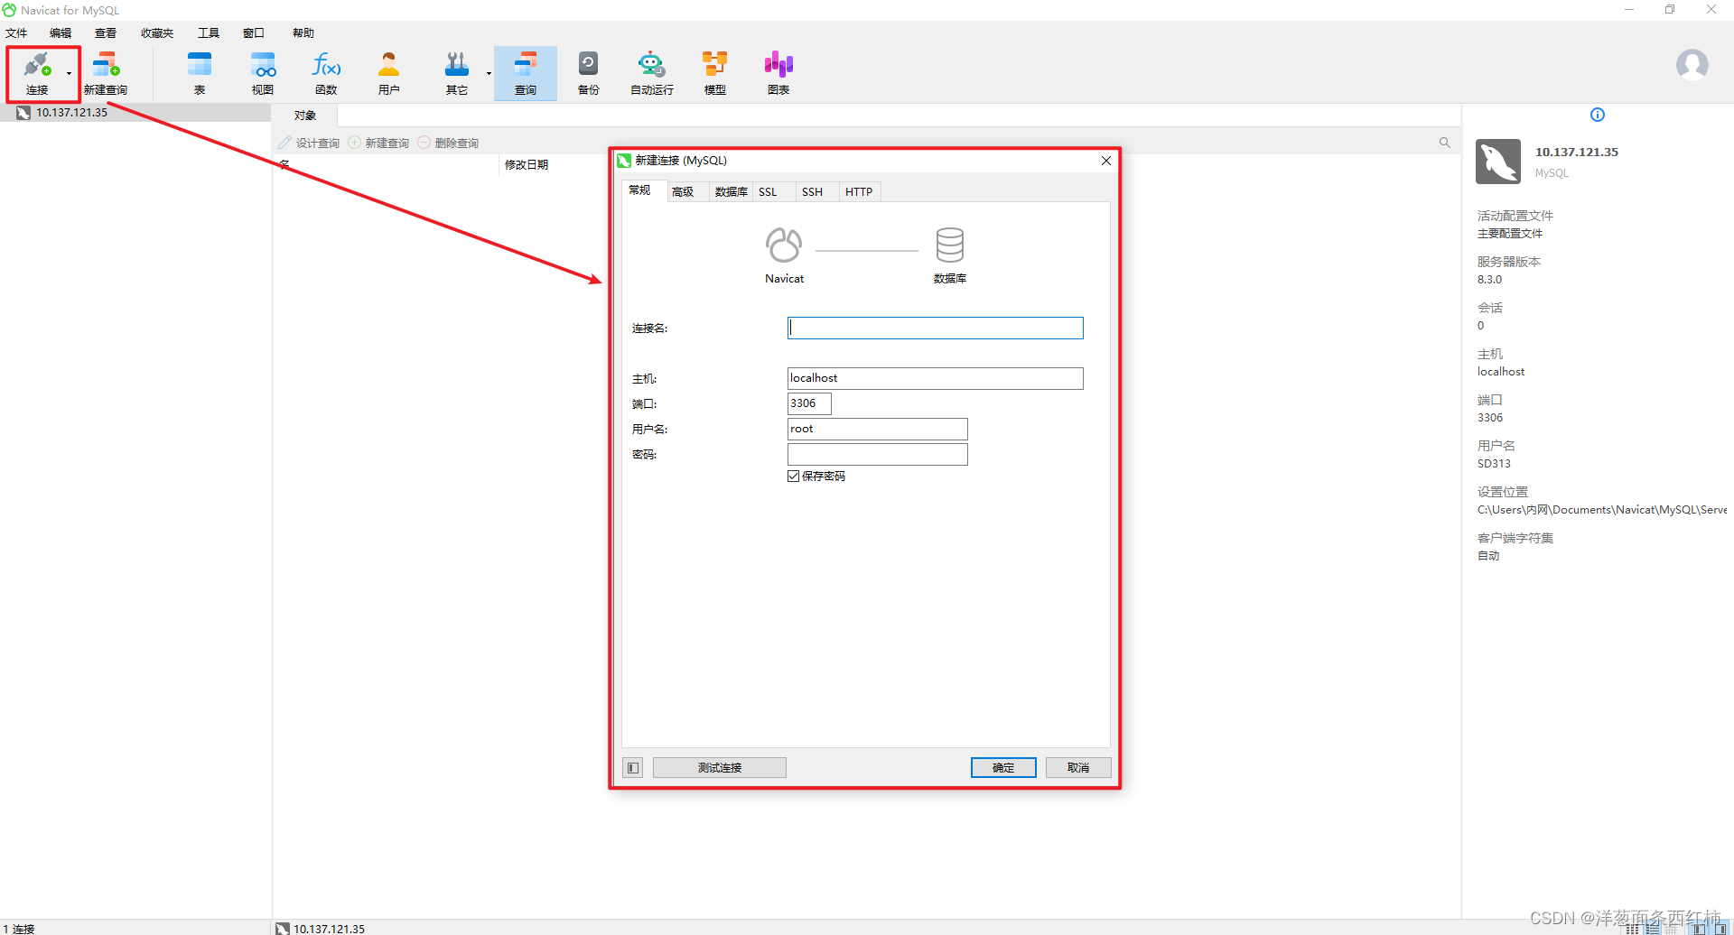Open the Connection dropdown arrow
This screenshot has width=1734, height=935.
[x=69, y=73]
